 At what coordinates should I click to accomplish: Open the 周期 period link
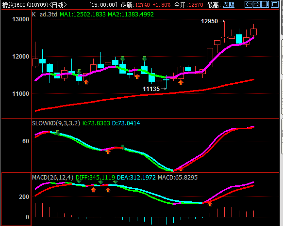pyautogui.click(x=229, y=5)
